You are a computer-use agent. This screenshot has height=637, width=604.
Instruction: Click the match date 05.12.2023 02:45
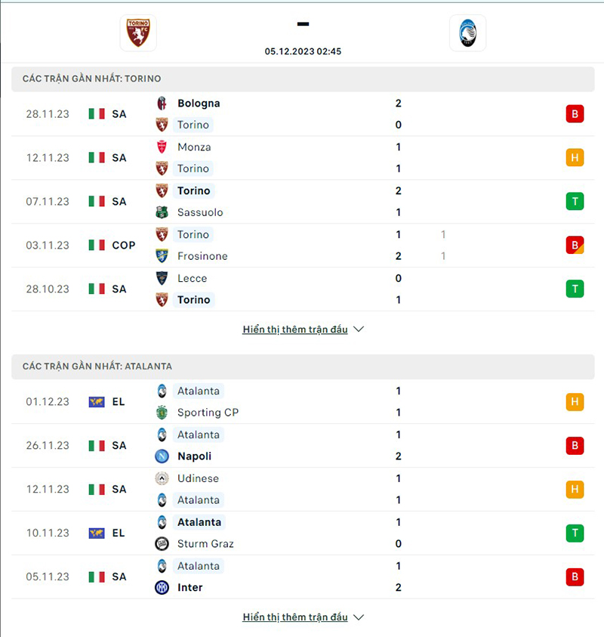pos(302,51)
